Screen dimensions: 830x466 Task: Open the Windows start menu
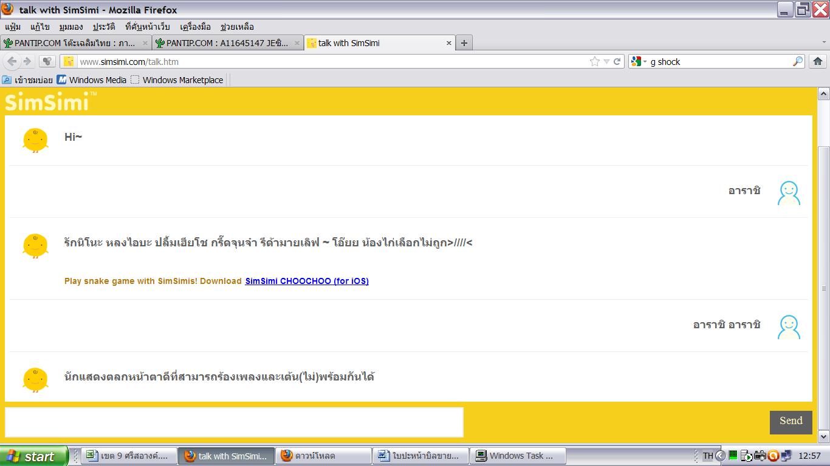35,456
